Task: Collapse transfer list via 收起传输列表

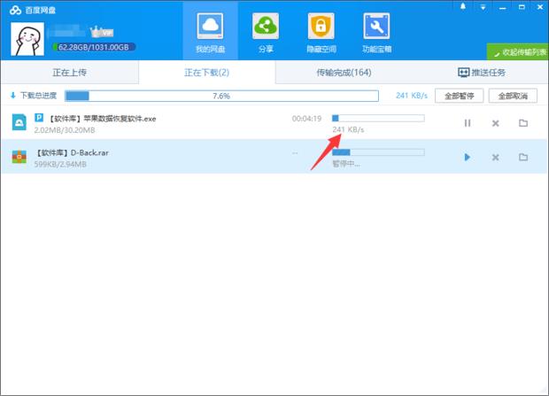Action: (x=517, y=50)
